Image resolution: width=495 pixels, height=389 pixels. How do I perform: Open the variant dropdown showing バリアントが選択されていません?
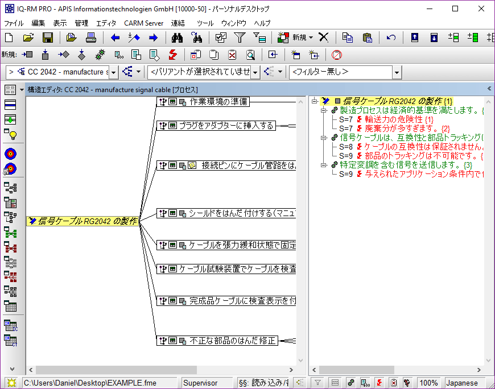255,72
